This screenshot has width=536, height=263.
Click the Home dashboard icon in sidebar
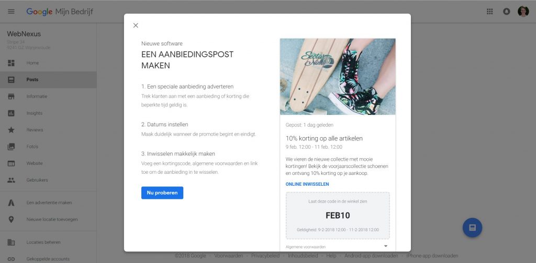[12, 63]
